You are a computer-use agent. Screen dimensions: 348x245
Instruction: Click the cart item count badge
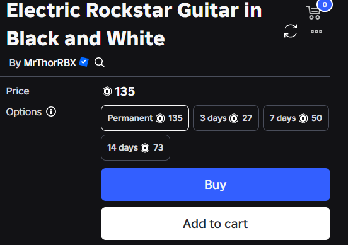pyautogui.click(x=325, y=4)
